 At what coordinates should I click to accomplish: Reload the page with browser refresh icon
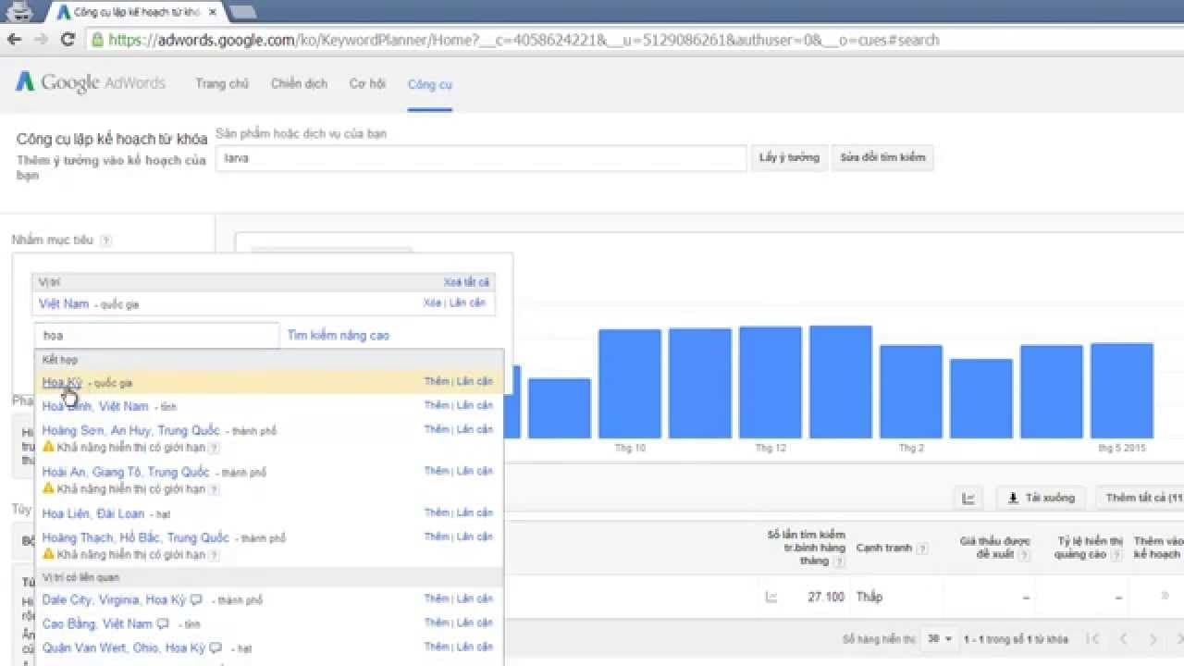tap(68, 40)
